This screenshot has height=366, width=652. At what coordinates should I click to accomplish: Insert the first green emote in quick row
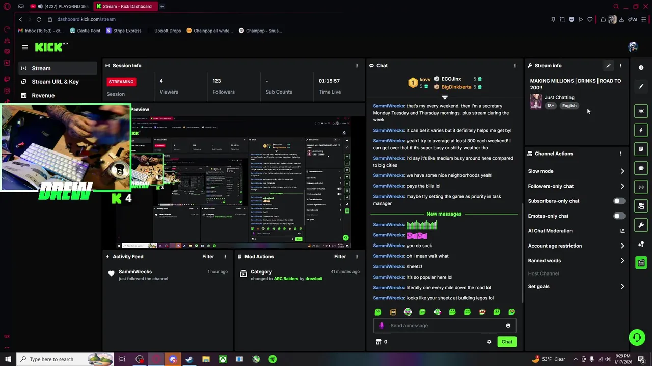377,312
